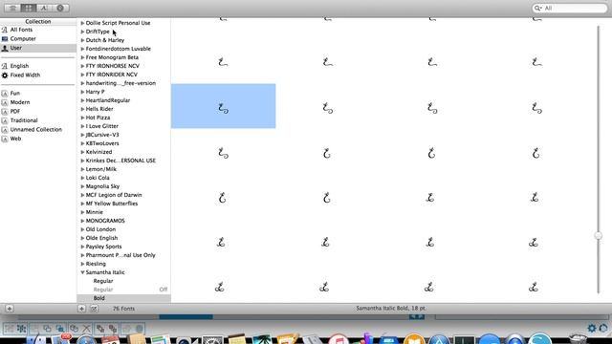This screenshot has height=344, width=612.
Task: Click the gear icon in background window
Action: click(592, 328)
